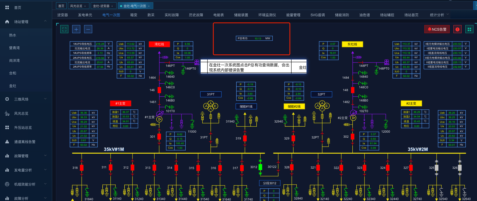The width and height of the screenshot is (477, 201).
Task: Click the P总有功 value field
Action: [258, 38]
